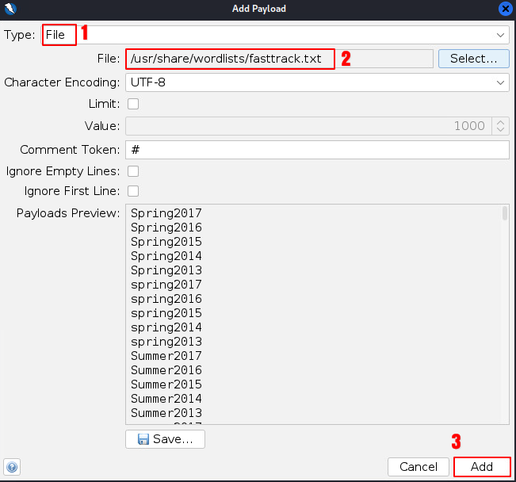Screen dimensions: 516x482
Task: Select Spring2017 in payloads preview
Action: pyautogui.click(x=166, y=213)
